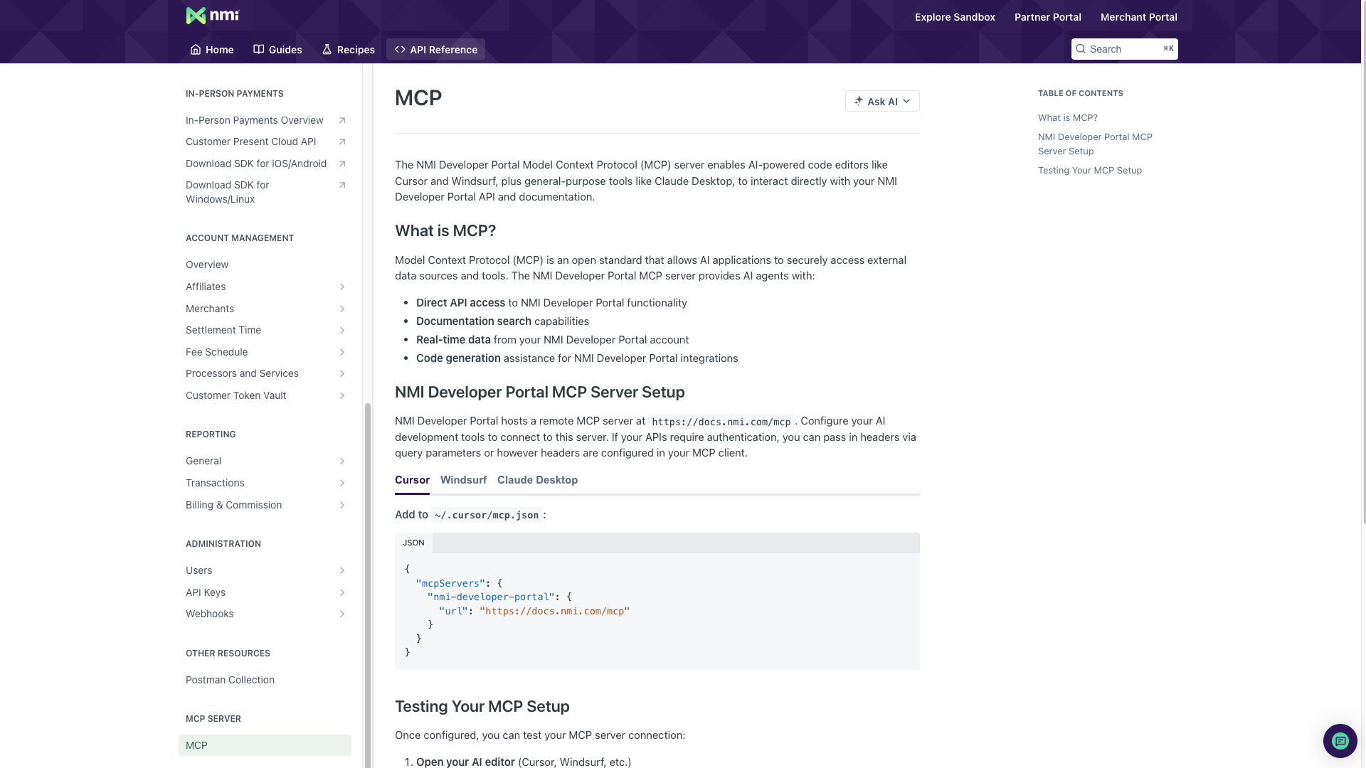
Task: Open the Postman Collection sidebar link
Action: pos(229,680)
